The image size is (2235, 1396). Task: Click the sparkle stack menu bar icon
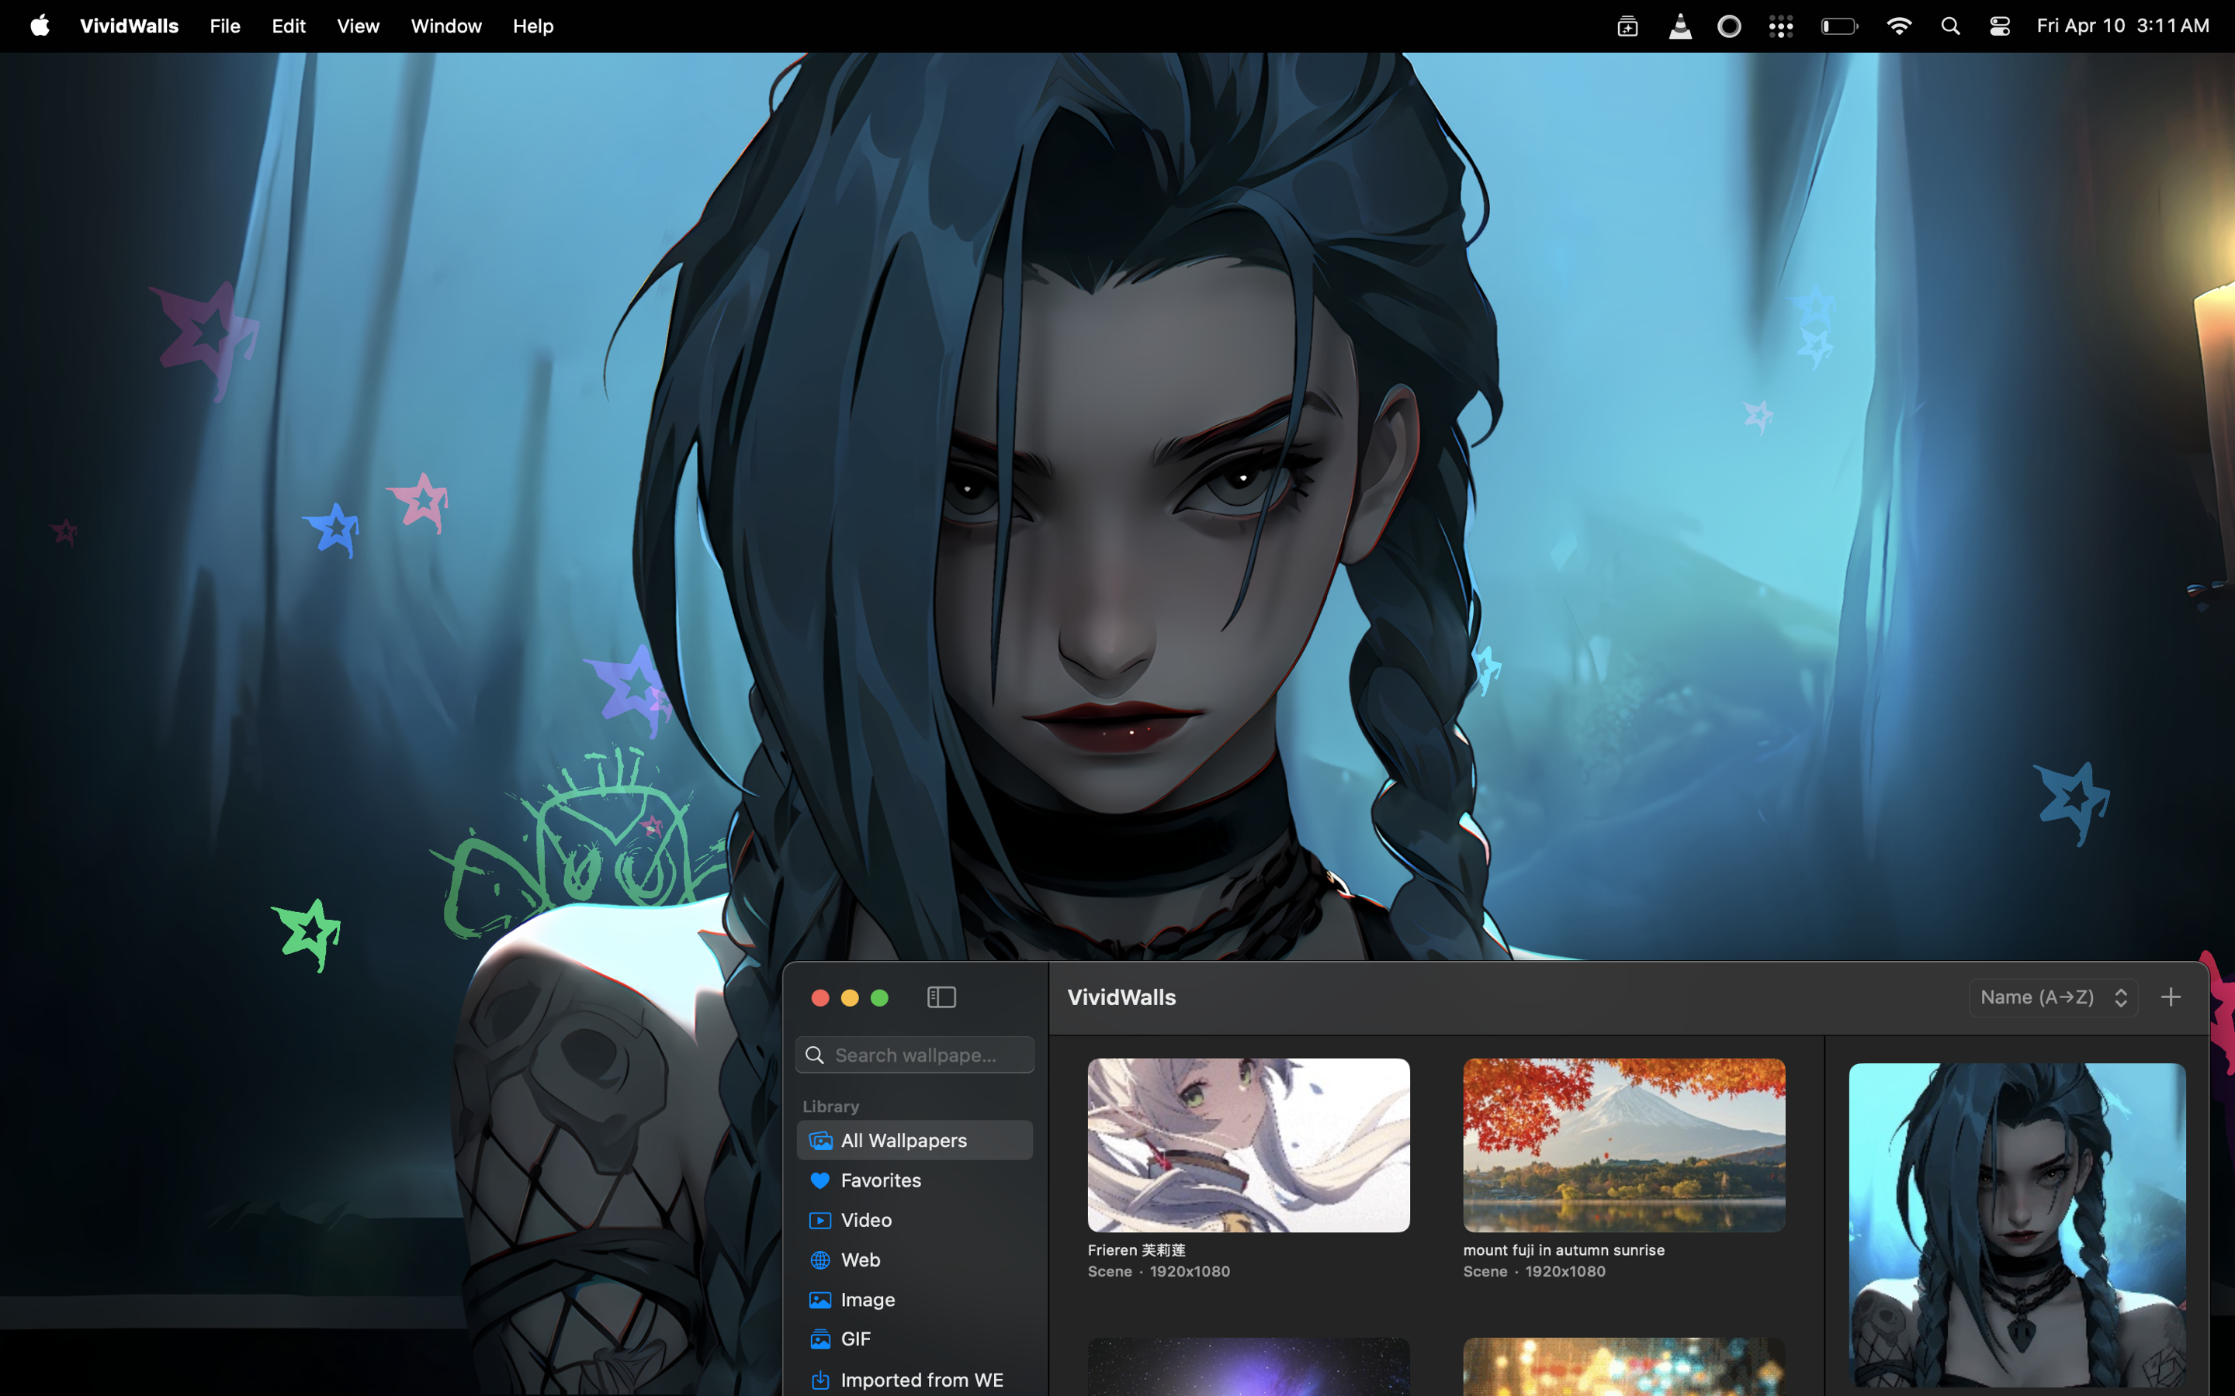(1627, 26)
